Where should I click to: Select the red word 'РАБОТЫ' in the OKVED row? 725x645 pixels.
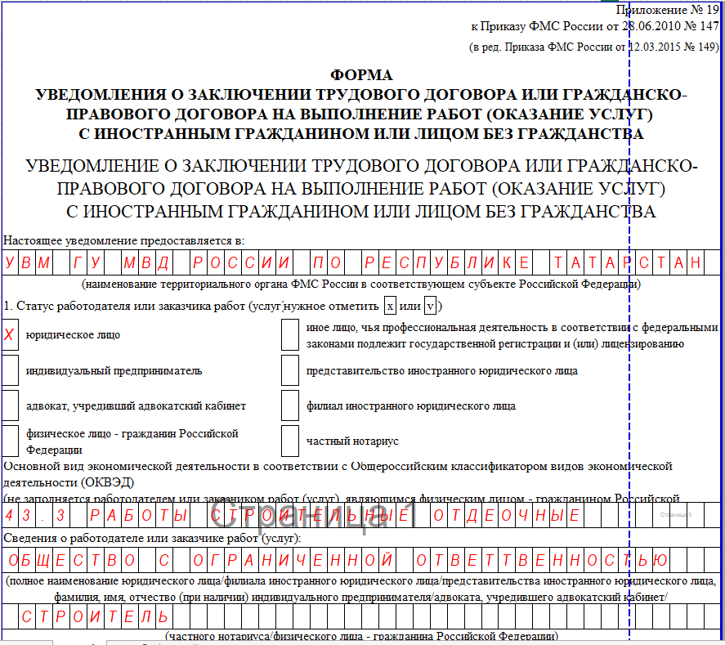pyautogui.click(x=139, y=515)
